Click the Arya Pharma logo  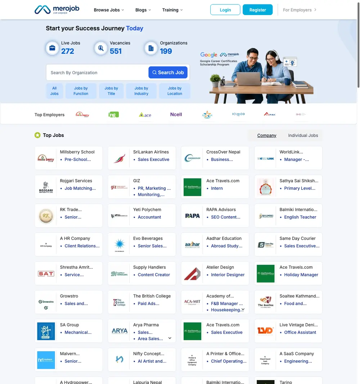120,331
